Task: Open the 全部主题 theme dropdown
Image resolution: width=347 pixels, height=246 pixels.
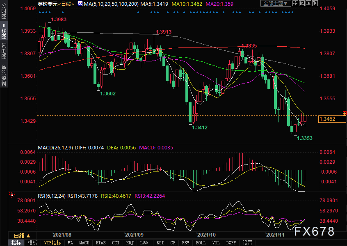Action: 276,3
